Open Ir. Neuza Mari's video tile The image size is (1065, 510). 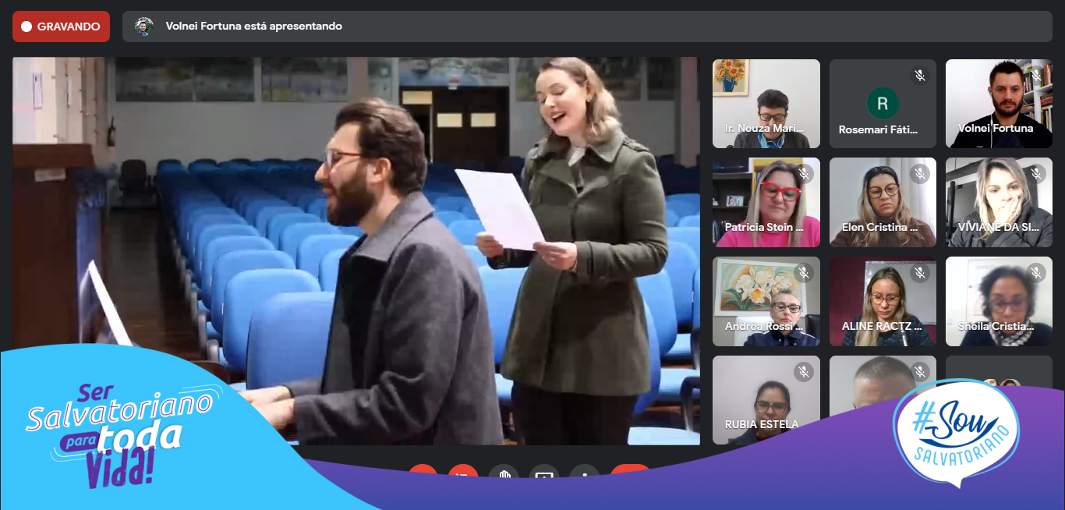(x=766, y=104)
